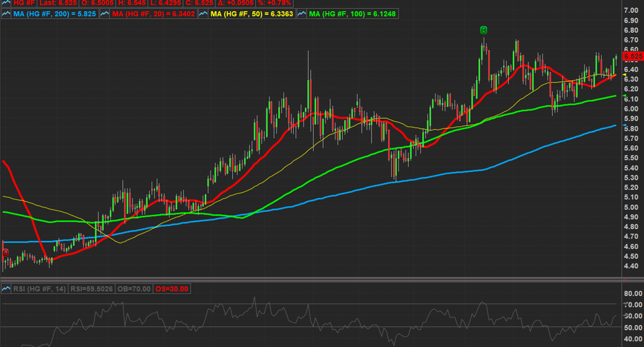644x347 pixels.
Task: Click the 7.00 price axis label
Action: [x=631, y=11]
